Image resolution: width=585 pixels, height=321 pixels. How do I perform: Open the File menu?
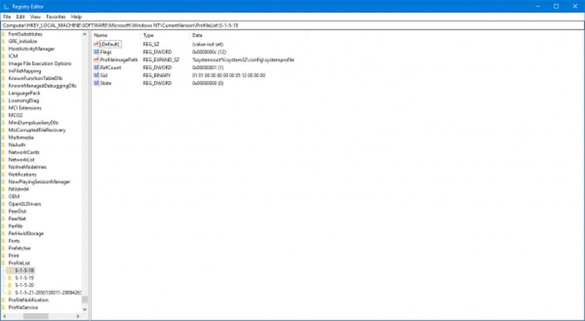pos(7,17)
